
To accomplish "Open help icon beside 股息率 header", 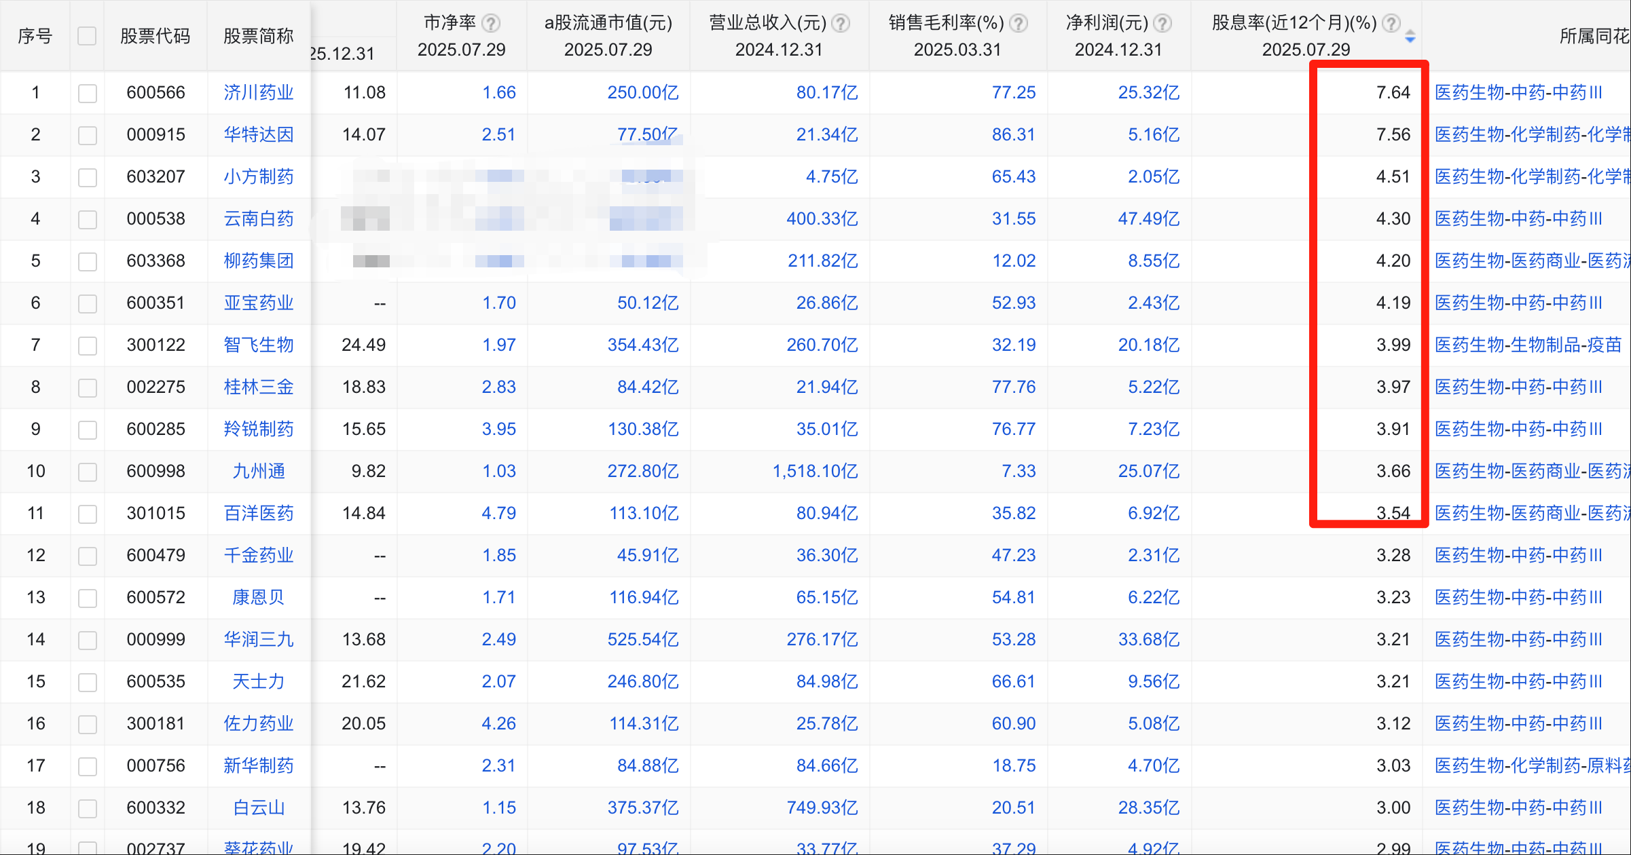I will (x=1391, y=24).
